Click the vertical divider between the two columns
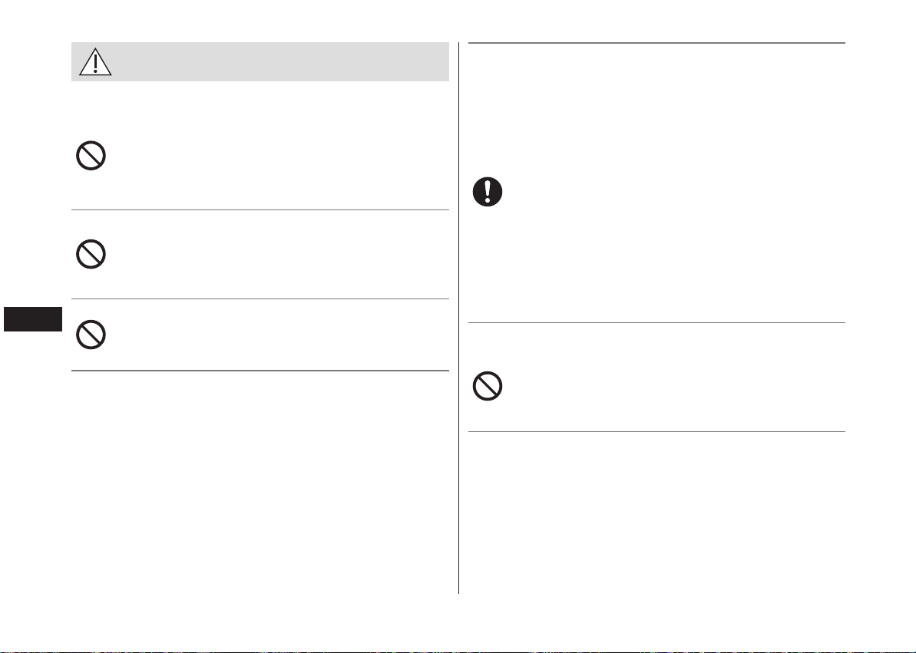 pyautogui.click(x=459, y=318)
